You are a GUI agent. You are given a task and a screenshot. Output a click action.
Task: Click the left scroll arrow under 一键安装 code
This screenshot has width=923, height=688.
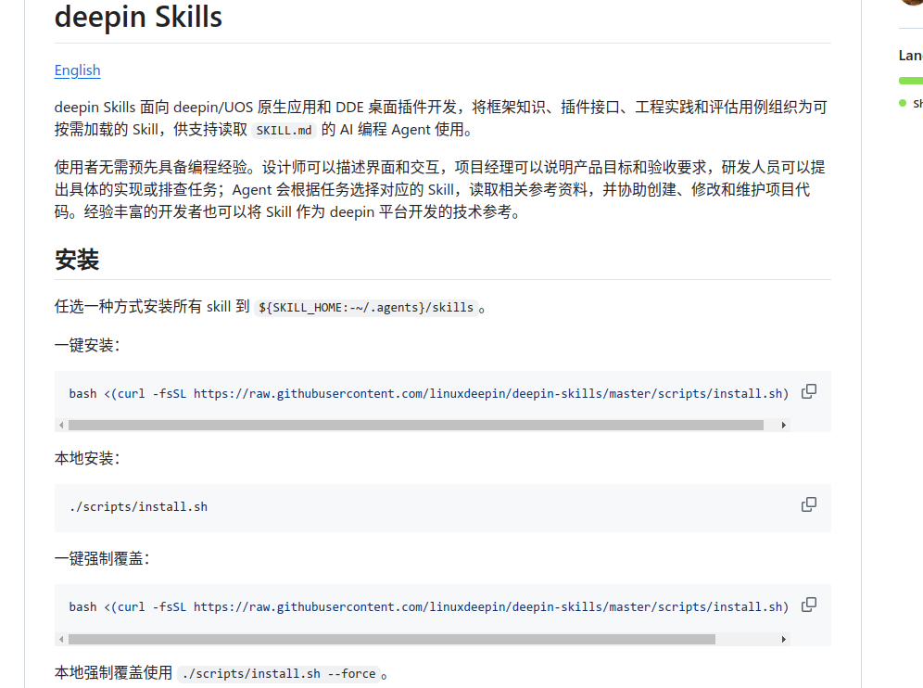pos(61,426)
